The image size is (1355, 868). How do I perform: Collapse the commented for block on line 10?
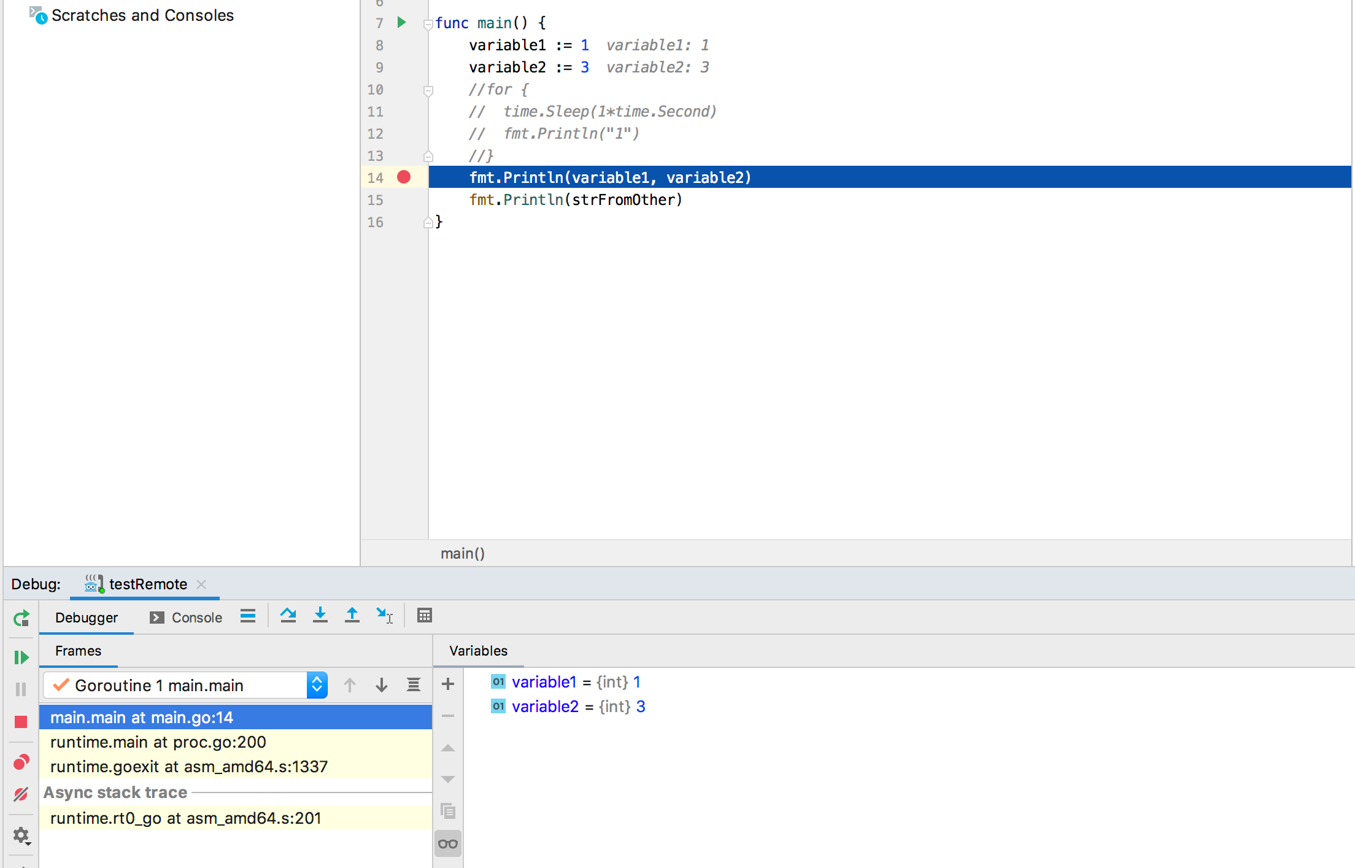[428, 90]
